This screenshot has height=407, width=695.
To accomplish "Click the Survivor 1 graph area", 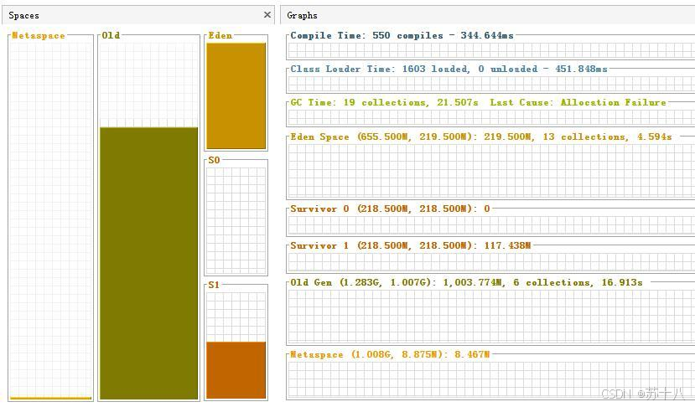I will tap(491, 262).
